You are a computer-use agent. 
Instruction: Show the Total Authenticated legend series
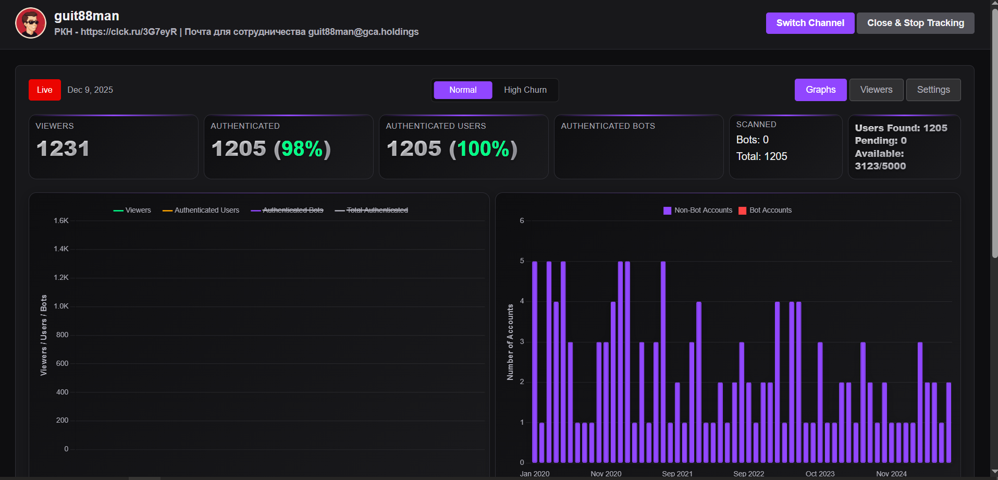372,210
